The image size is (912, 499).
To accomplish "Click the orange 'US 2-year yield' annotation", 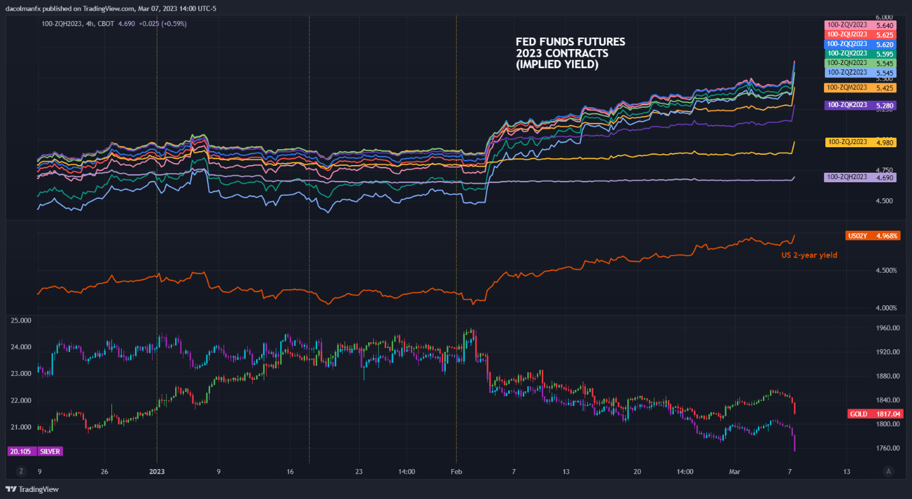I will (809, 255).
